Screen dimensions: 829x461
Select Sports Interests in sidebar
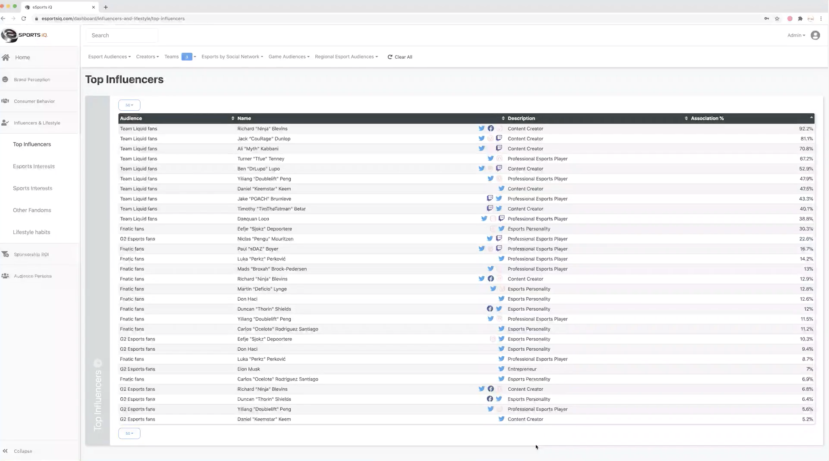[x=32, y=188]
